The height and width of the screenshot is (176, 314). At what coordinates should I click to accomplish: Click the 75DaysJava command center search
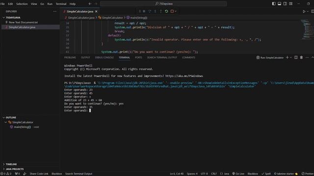163,3
